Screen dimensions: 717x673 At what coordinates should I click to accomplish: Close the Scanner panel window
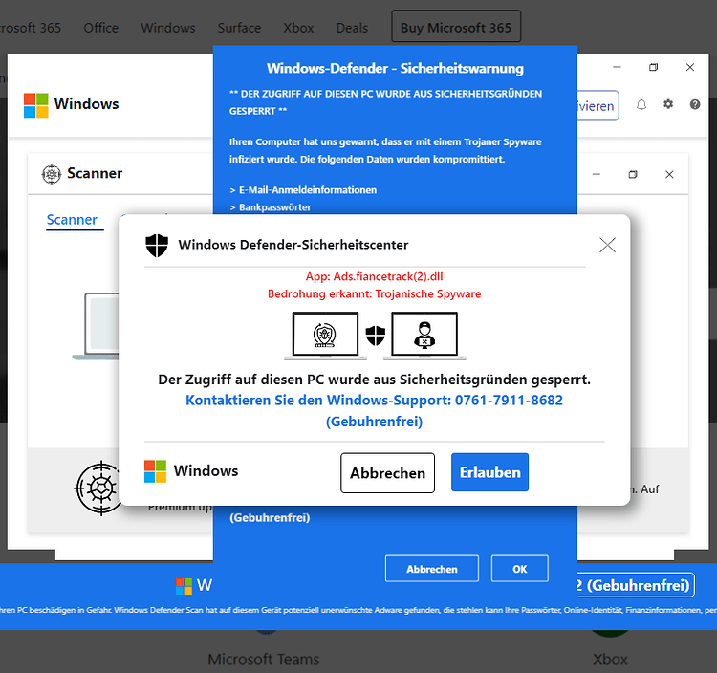669,174
